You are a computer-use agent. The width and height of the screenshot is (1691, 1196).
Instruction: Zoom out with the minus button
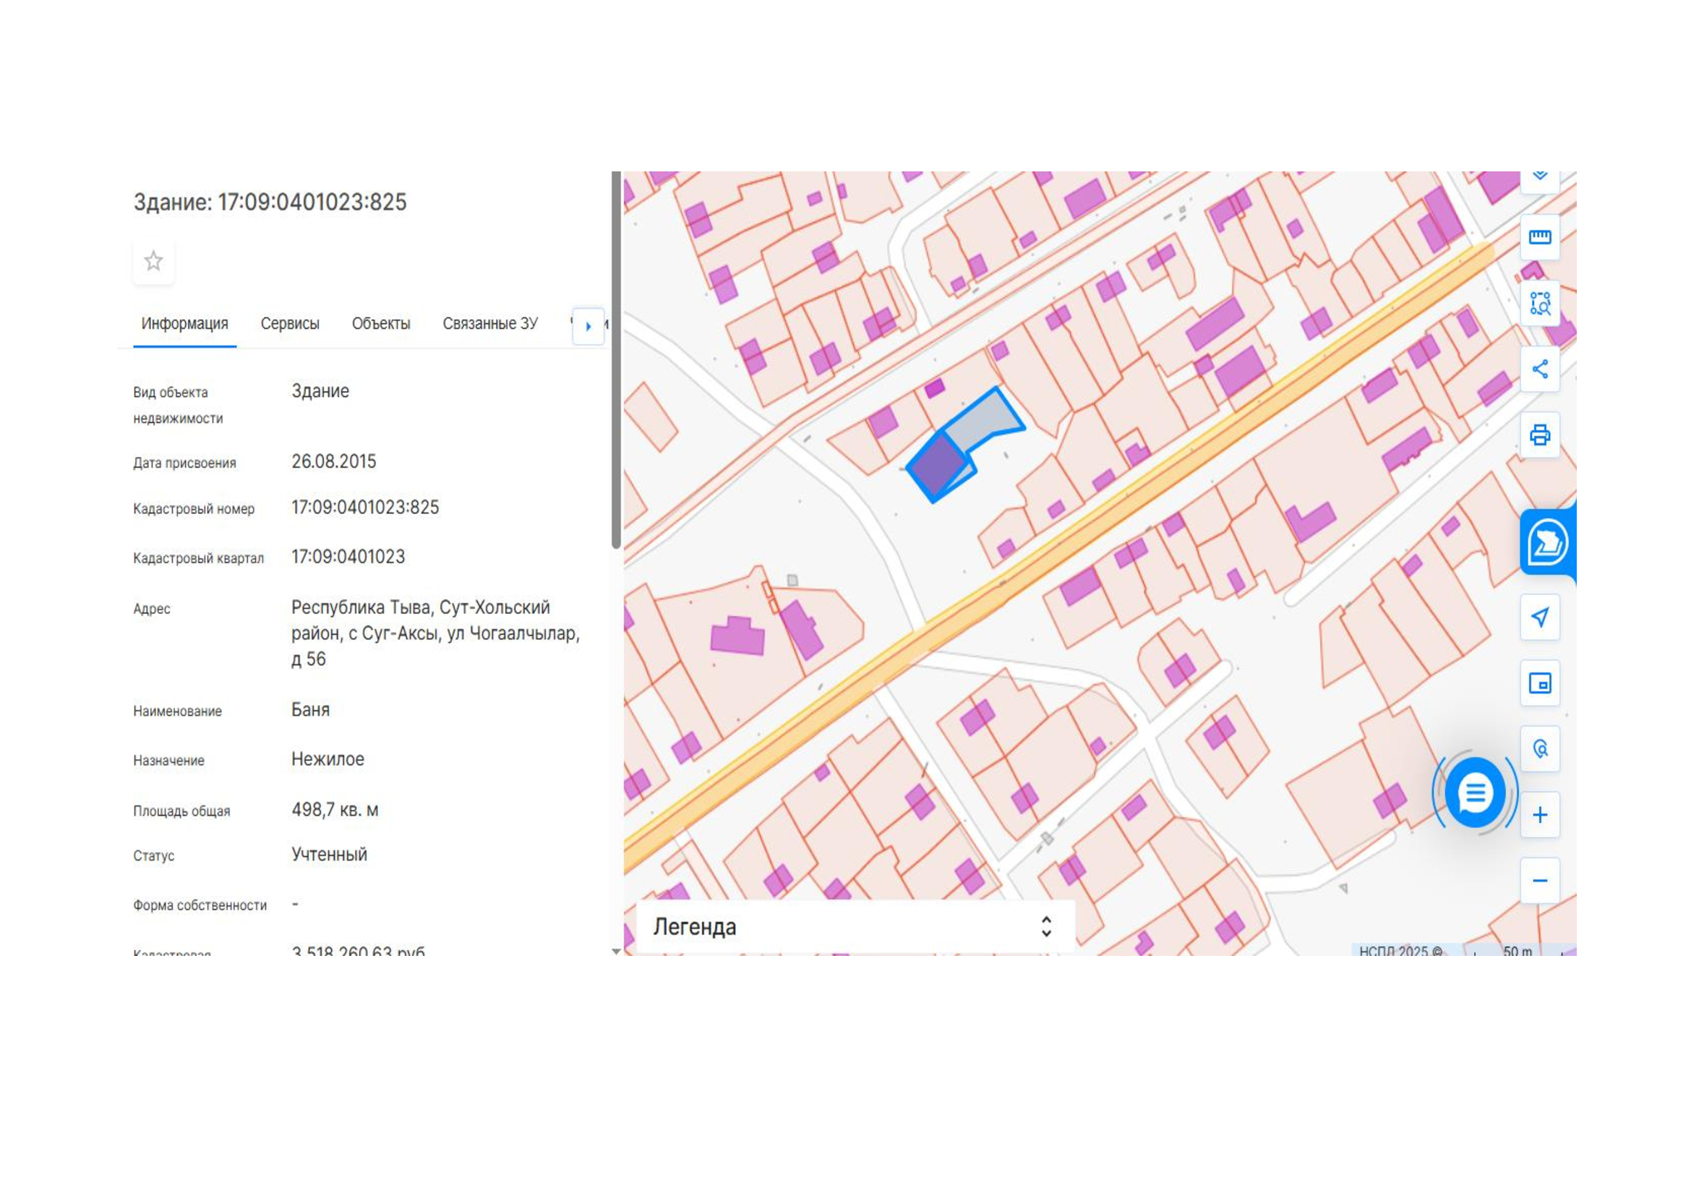1540,881
